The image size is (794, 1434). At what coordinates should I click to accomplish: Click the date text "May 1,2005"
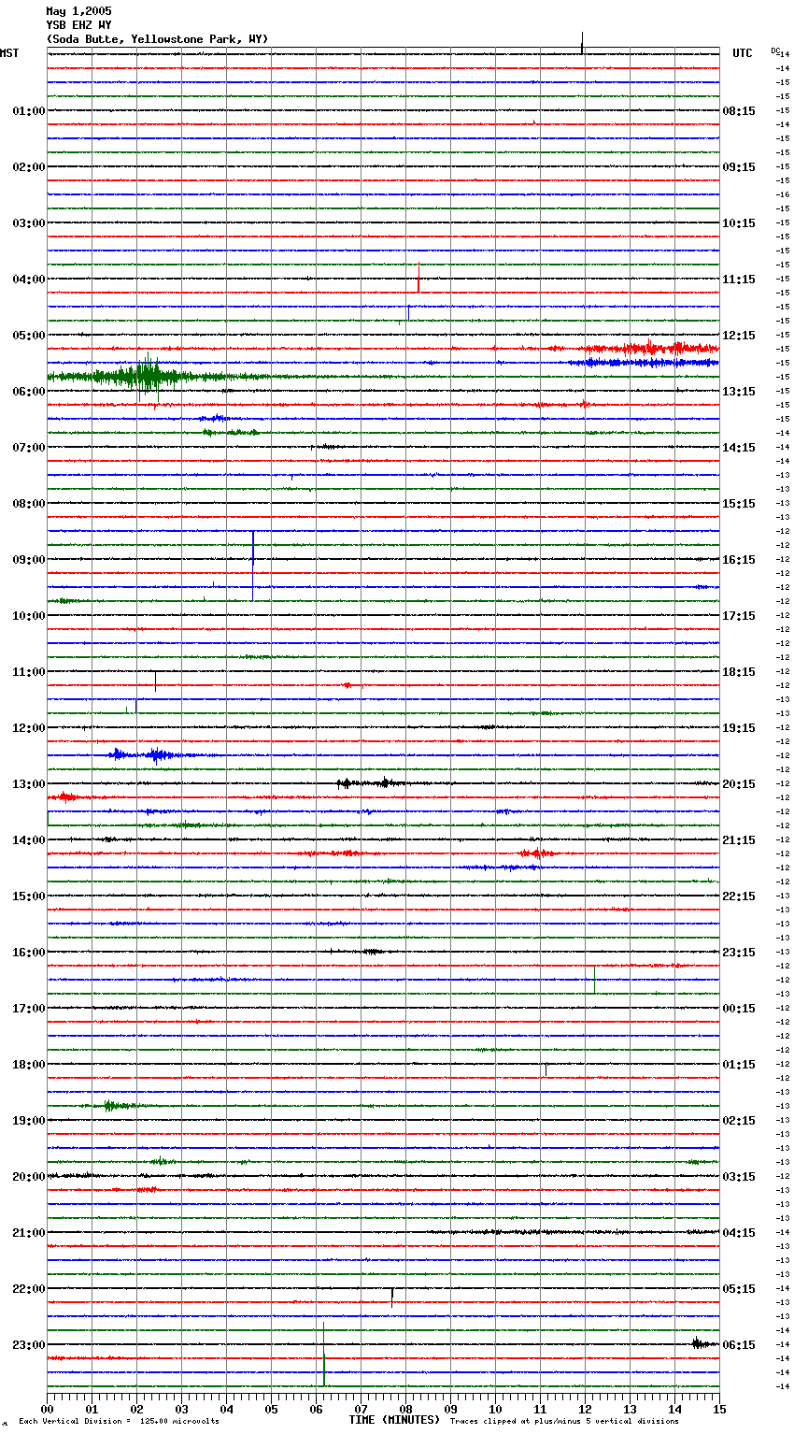click(x=78, y=11)
